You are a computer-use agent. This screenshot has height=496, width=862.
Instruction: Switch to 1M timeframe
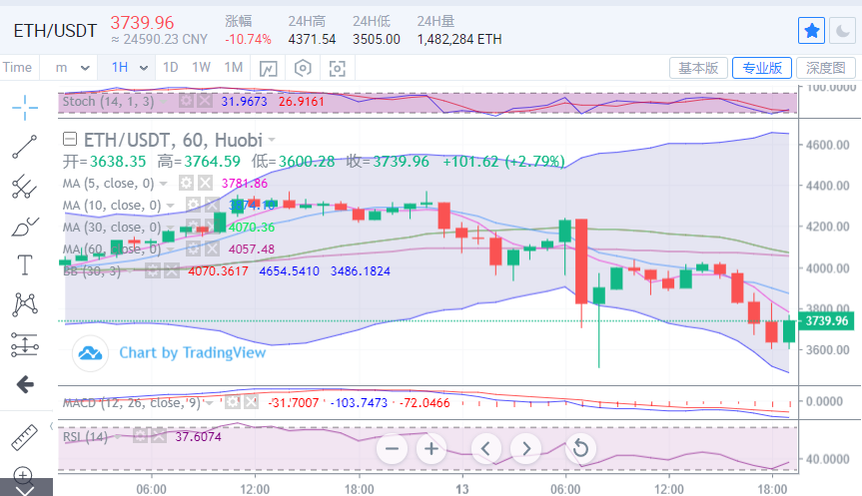click(234, 68)
